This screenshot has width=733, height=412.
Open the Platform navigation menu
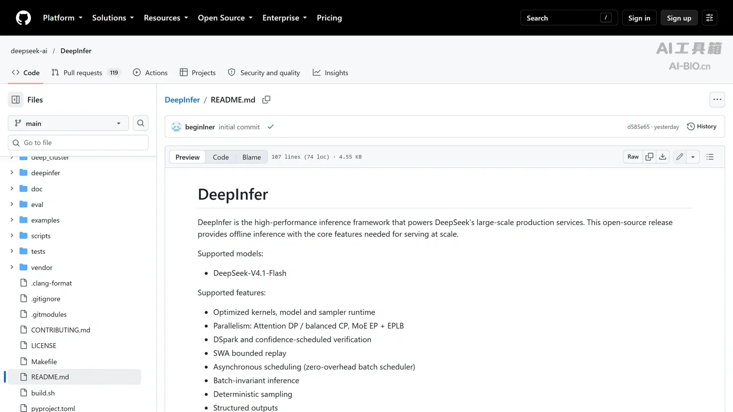coord(63,18)
